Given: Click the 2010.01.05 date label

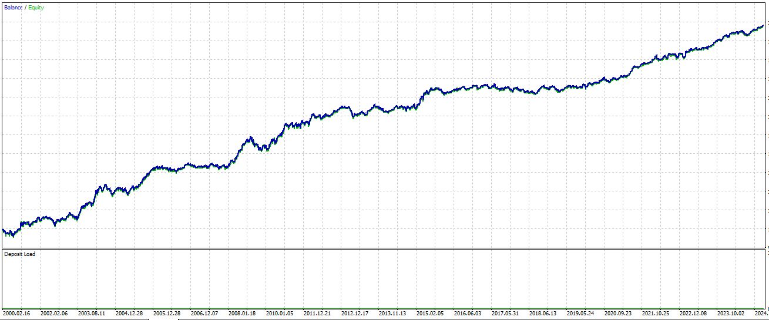Looking at the screenshot, I should [x=280, y=314].
